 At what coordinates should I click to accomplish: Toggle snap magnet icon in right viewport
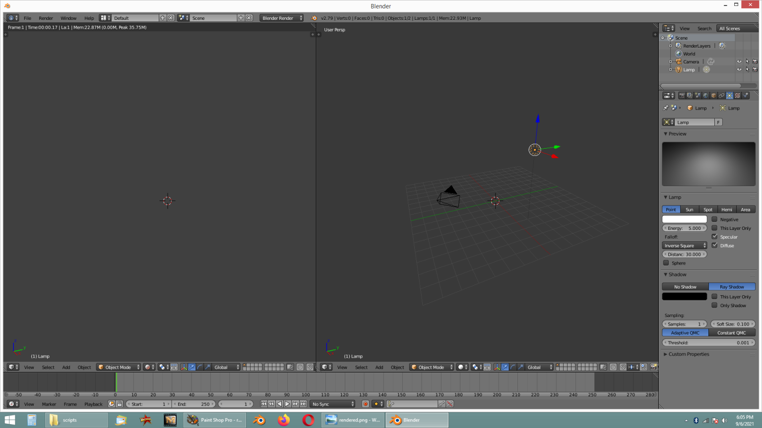[623, 367]
